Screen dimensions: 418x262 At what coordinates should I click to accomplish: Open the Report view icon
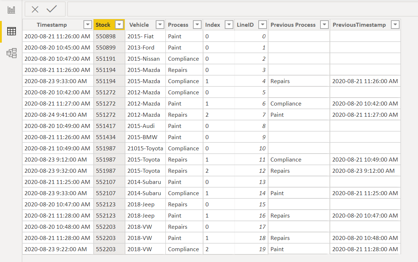pos(12,10)
